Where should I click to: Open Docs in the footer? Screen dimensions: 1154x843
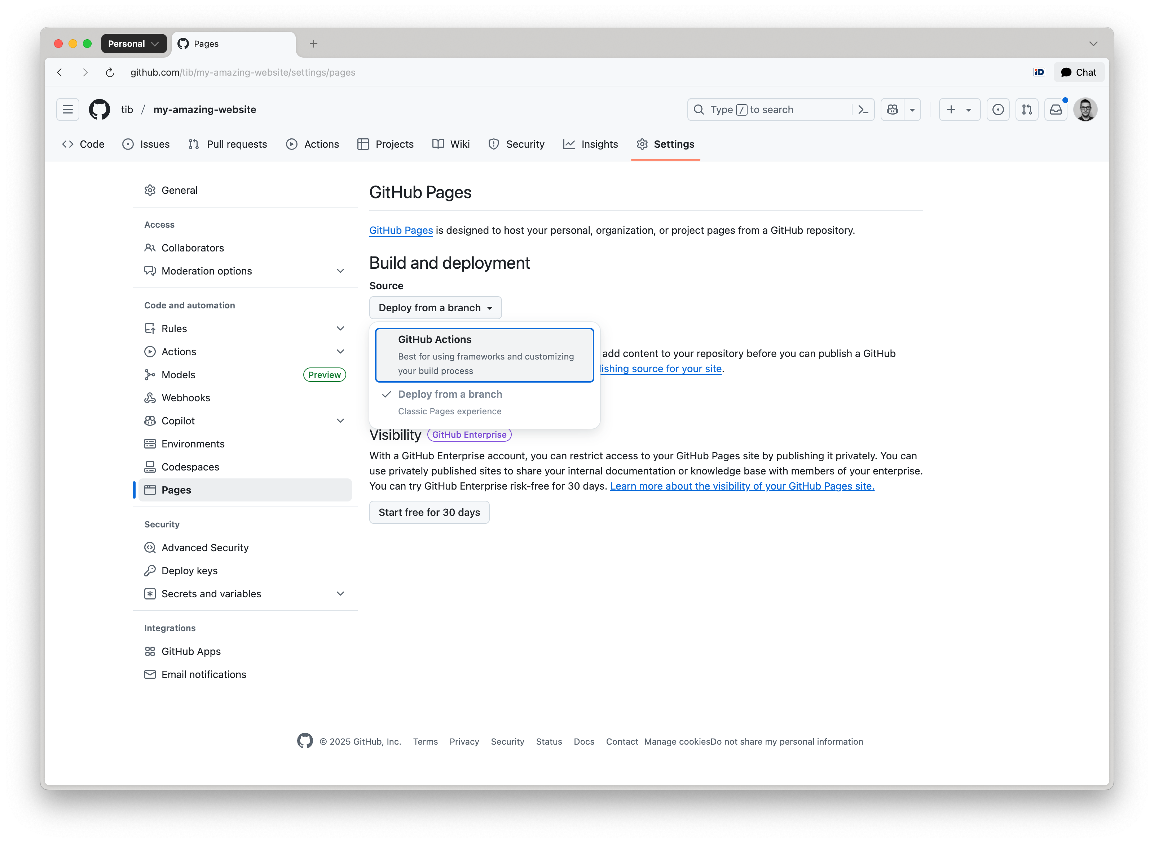click(x=584, y=742)
